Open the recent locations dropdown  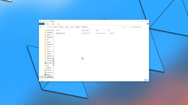(46, 27)
